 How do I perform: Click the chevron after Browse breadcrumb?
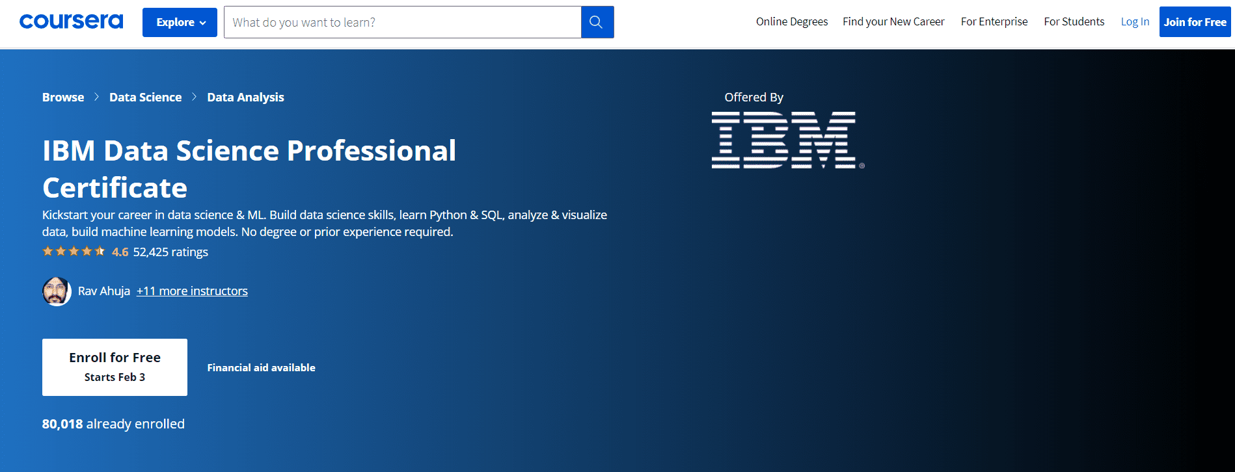point(97,97)
